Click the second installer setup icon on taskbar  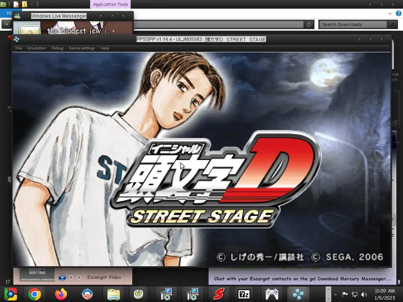[192, 294]
